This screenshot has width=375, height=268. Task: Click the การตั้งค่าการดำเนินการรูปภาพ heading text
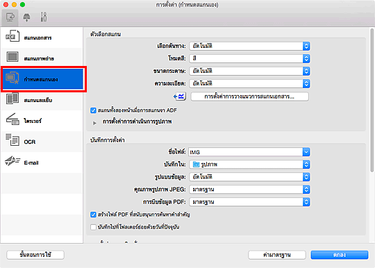point(137,122)
